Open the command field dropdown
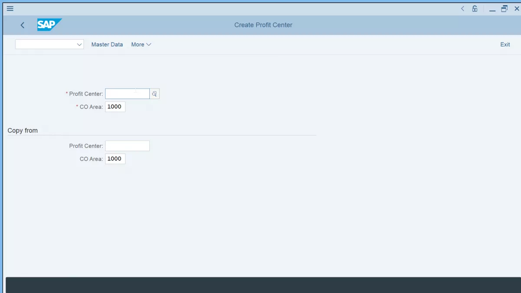The image size is (521, 293). click(x=79, y=44)
